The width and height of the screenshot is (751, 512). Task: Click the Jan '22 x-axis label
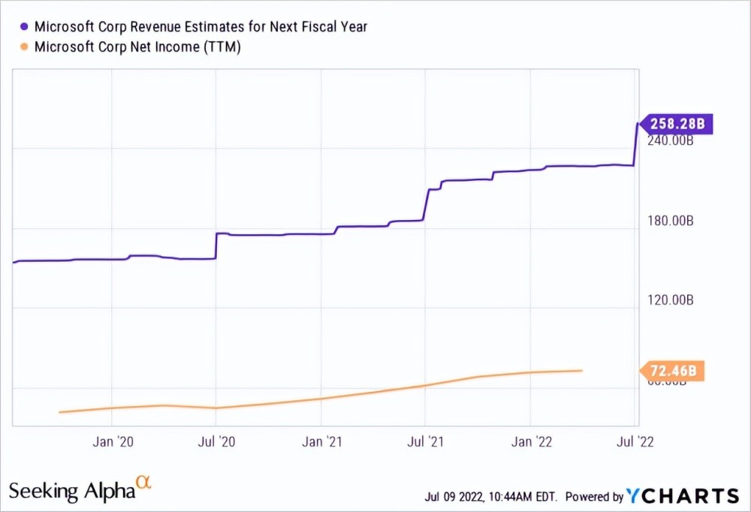[531, 441]
